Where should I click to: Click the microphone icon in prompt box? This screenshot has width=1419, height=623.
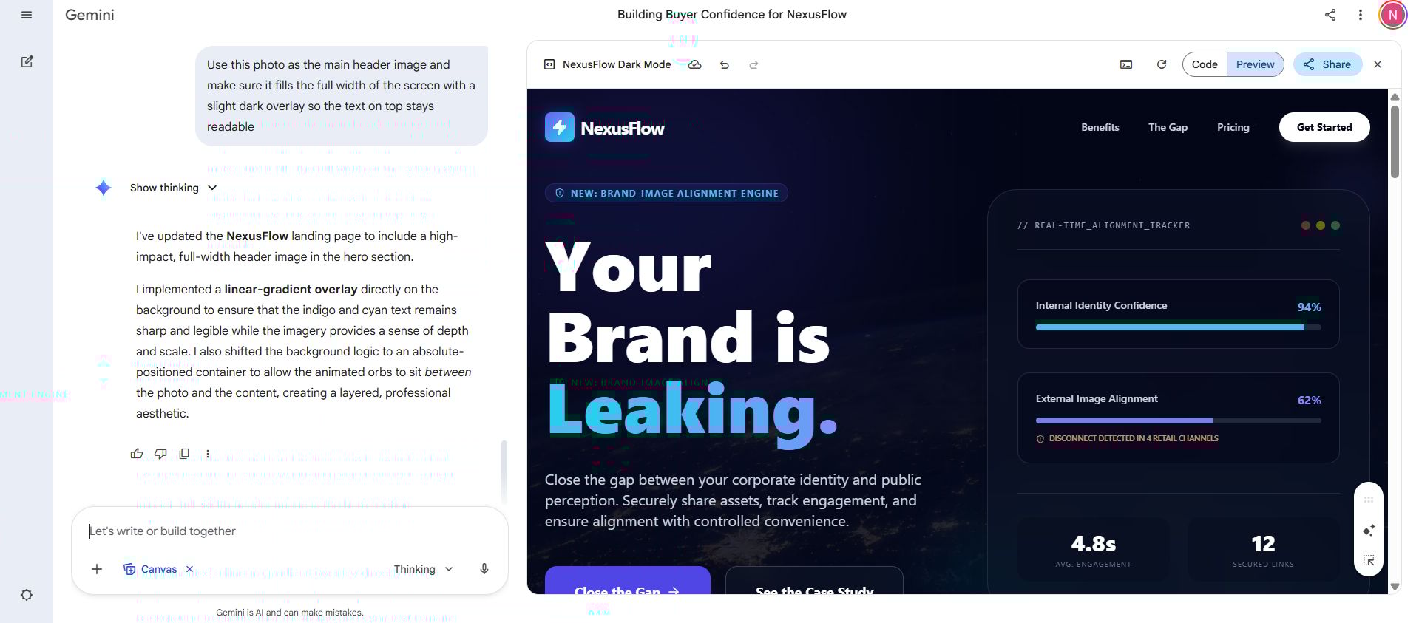point(484,569)
